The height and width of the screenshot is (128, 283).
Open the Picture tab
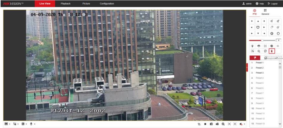[86, 4]
